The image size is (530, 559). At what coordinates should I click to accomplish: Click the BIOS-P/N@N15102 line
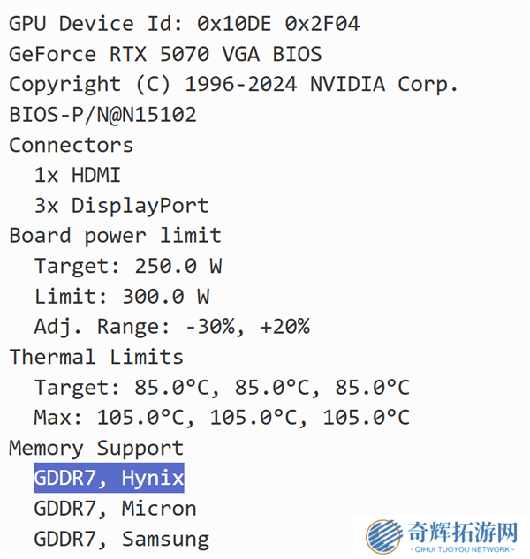pos(102,115)
